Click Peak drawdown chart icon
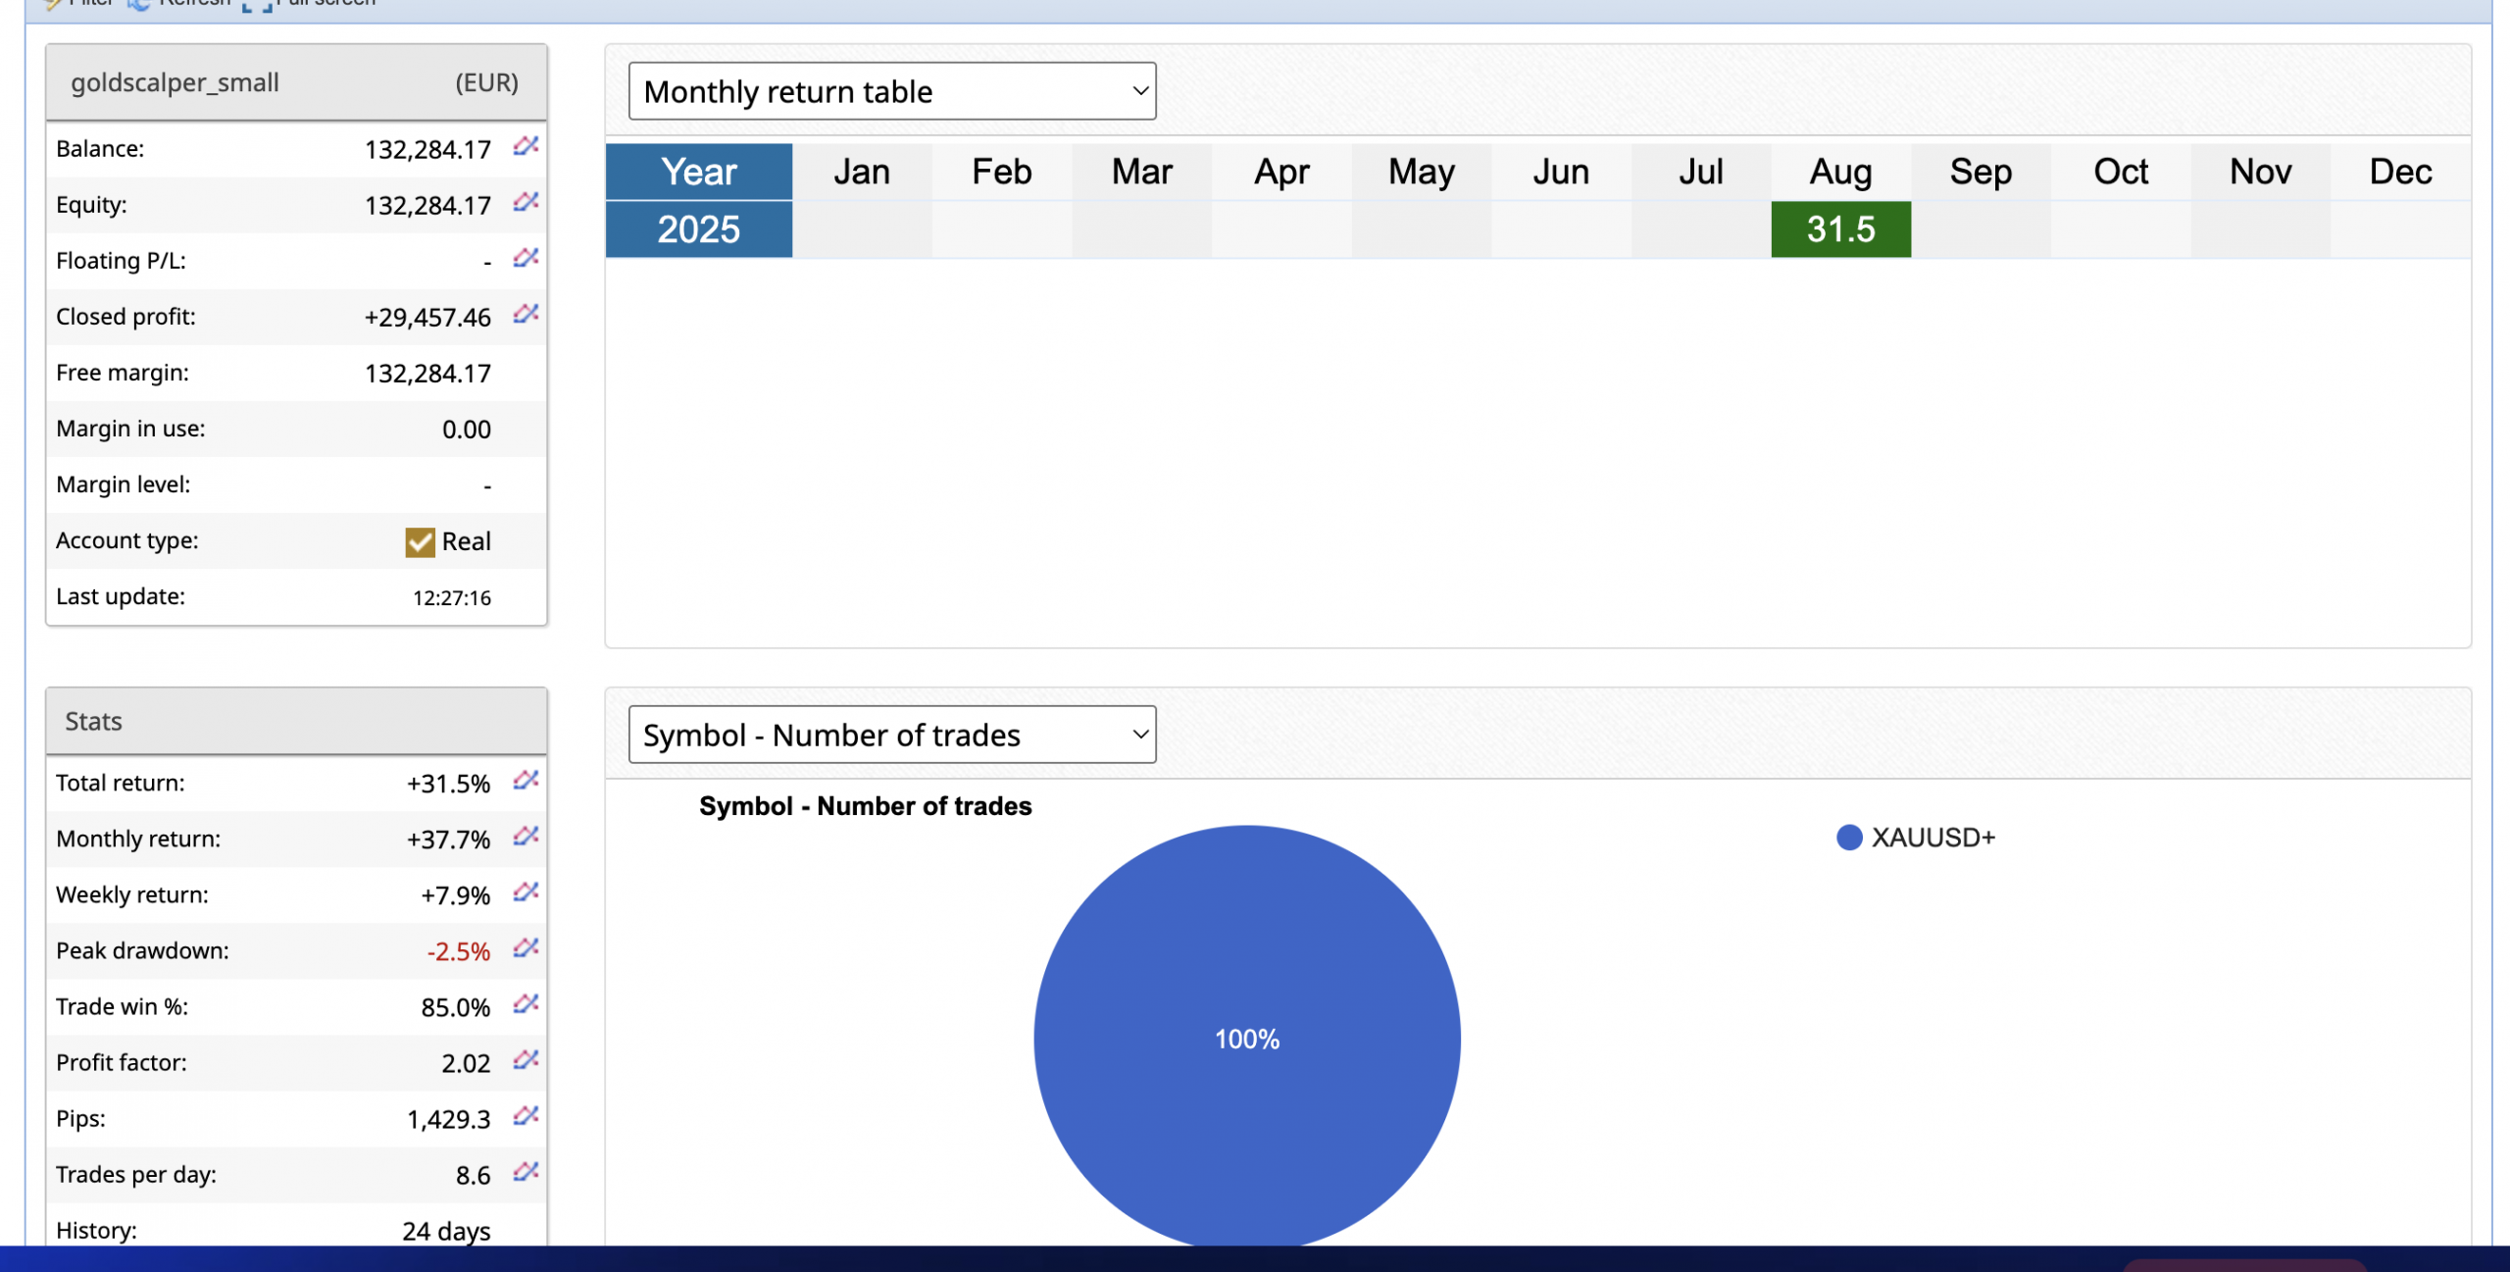The width and height of the screenshot is (2510, 1272). tap(526, 948)
